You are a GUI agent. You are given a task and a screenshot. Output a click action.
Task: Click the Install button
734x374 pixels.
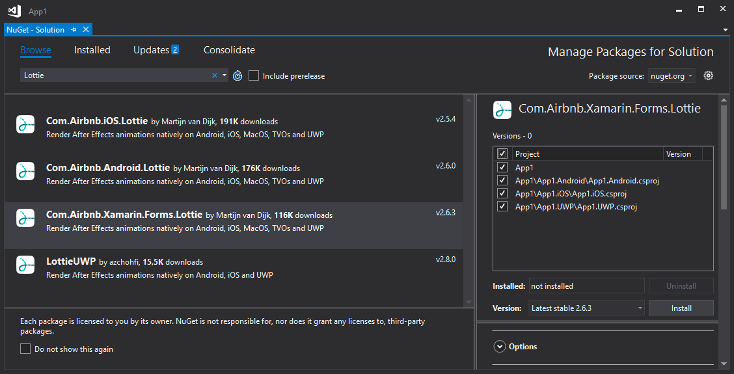[x=681, y=308]
